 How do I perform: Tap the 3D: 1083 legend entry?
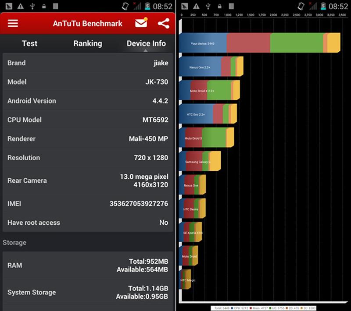tap(308, 308)
